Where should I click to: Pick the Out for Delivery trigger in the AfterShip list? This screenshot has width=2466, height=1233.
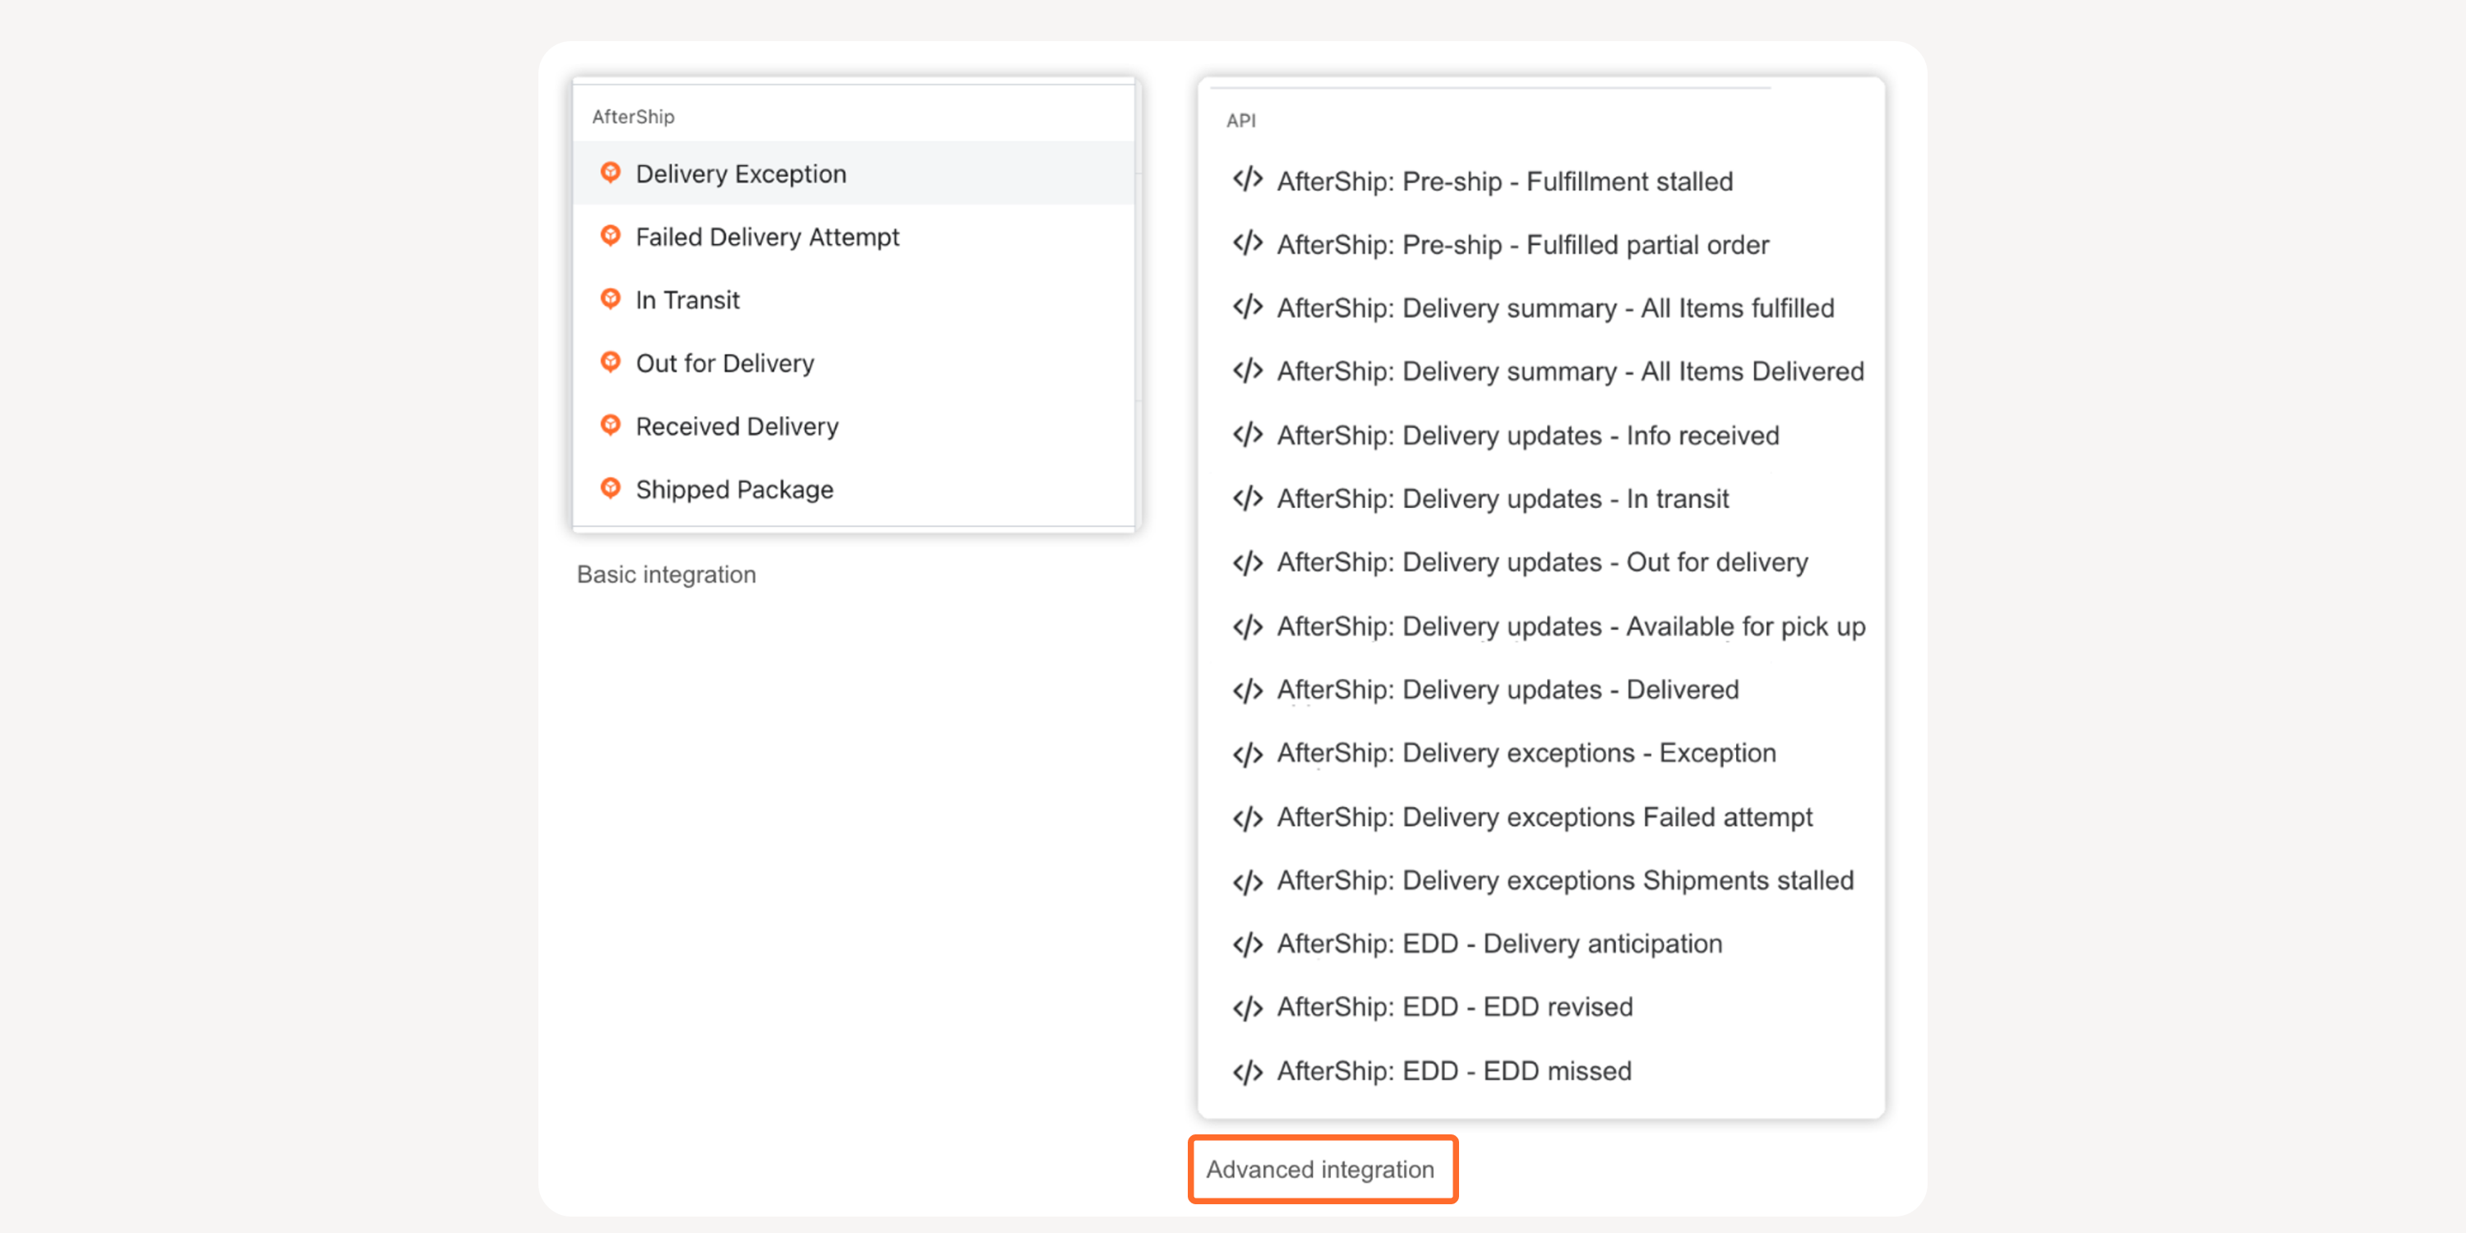(x=853, y=363)
